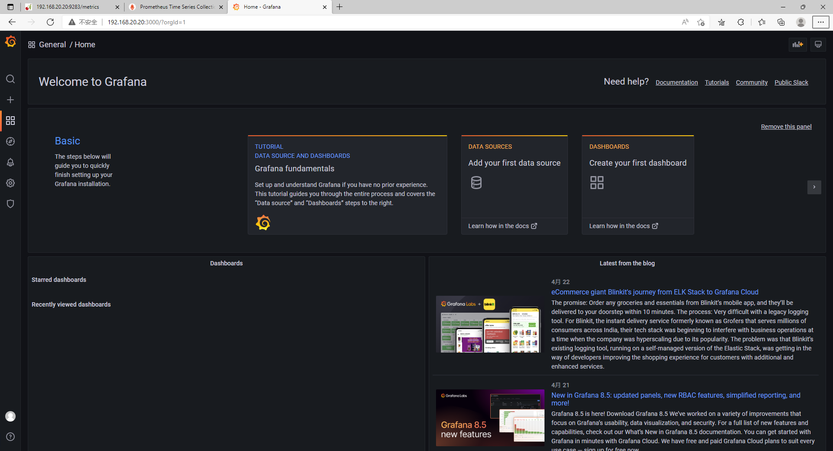
Task: Close the metrics tab
Action: (117, 7)
